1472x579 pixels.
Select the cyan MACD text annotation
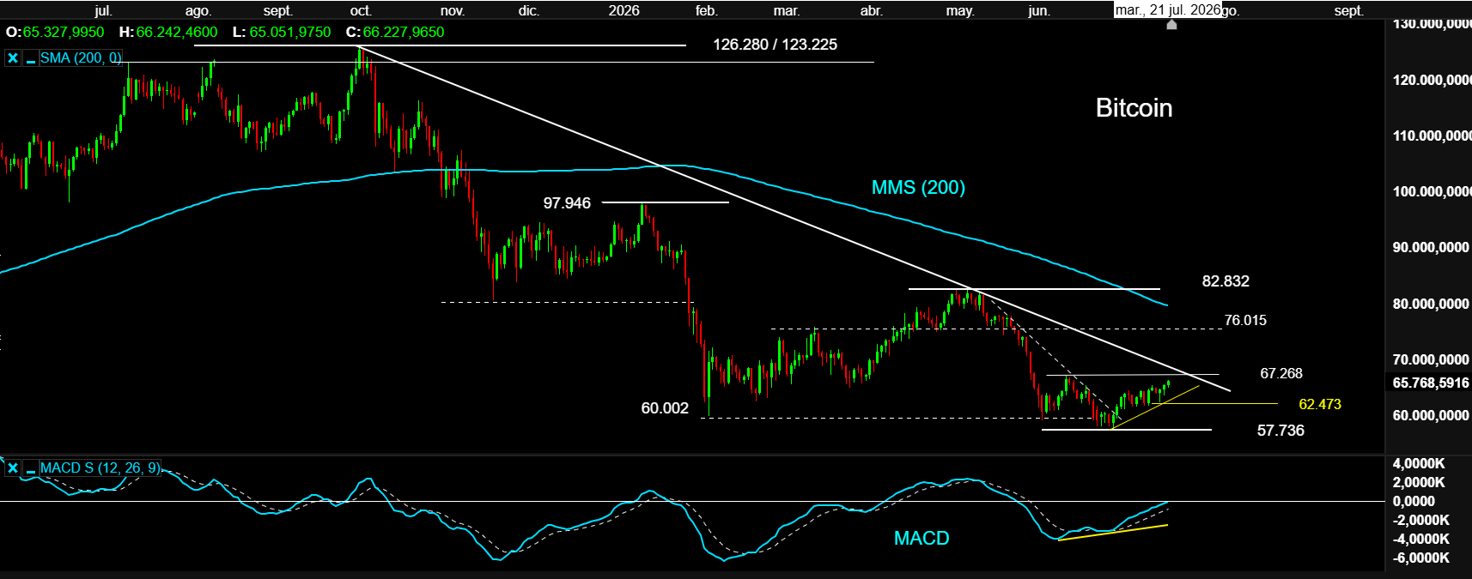coord(922,538)
